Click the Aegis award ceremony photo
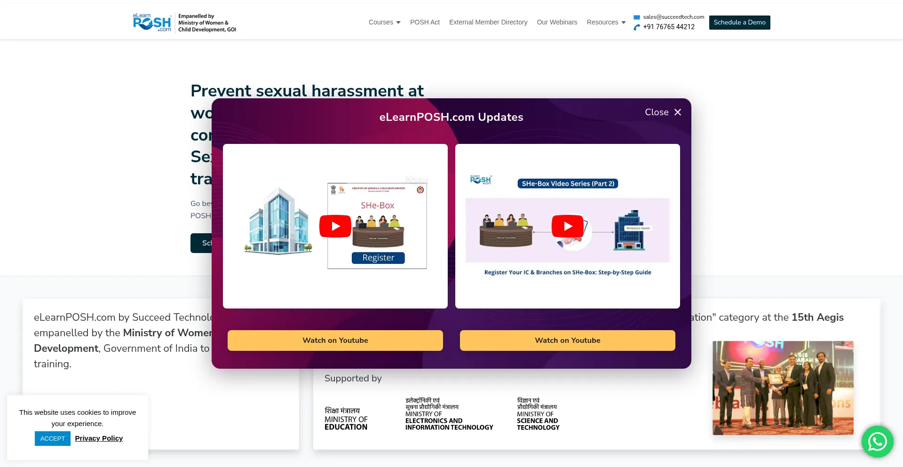The height and width of the screenshot is (467, 903). 783,388
